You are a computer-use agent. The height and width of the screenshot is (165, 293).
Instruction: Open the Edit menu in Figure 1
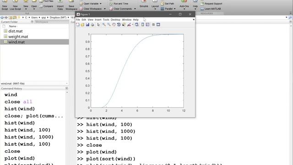pos(84,20)
